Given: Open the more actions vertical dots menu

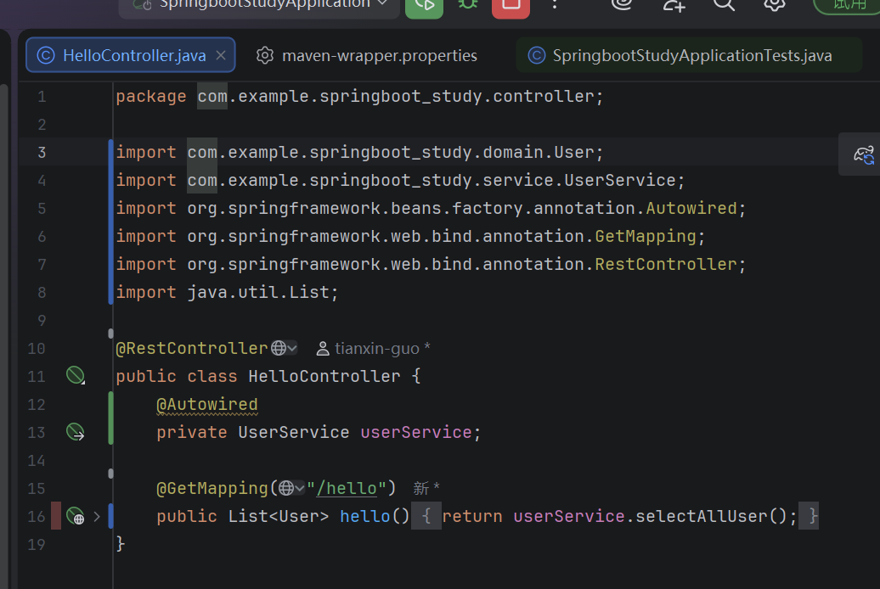Looking at the screenshot, I should [x=555, y=4].
